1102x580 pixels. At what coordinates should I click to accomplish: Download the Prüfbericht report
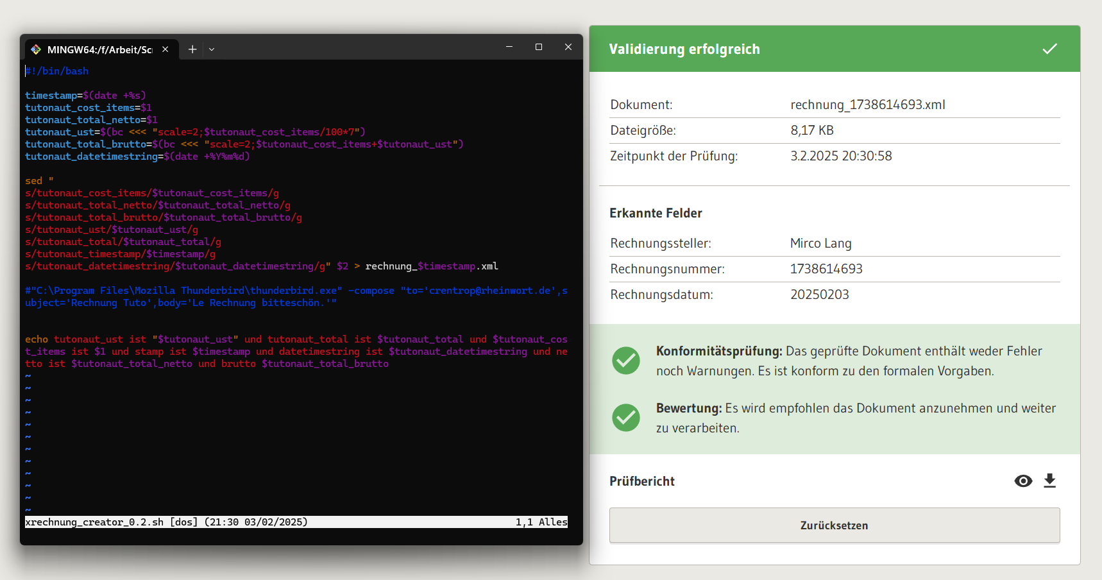pos(1049,481)
